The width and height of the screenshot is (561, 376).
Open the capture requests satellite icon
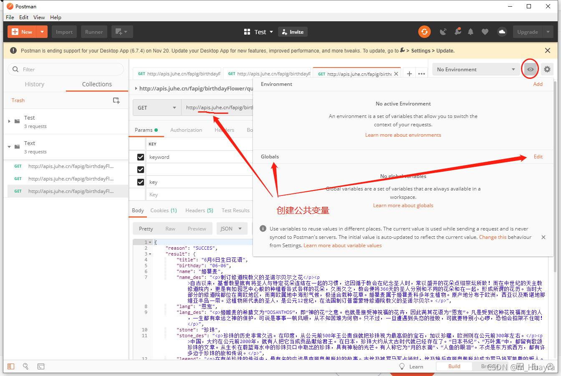(443, 32)
